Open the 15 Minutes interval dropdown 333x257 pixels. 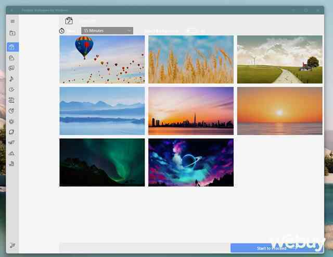click(107, 31)
